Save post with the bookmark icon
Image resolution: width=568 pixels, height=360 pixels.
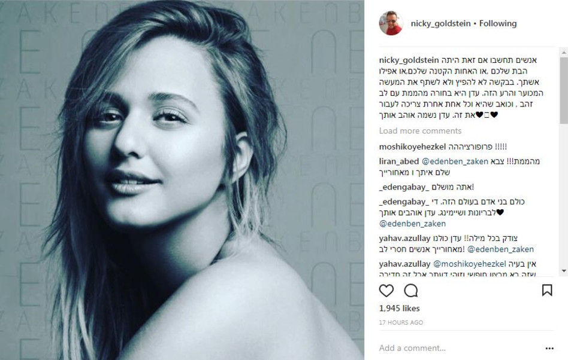click(546, 291)
